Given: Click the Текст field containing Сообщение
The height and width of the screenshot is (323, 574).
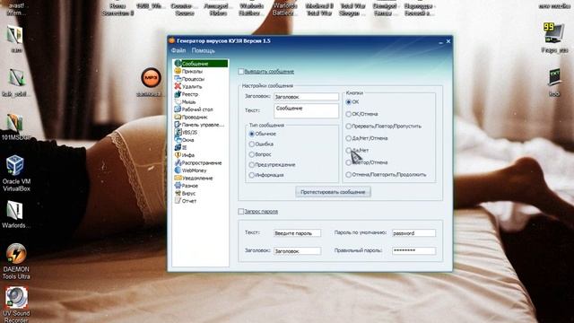Looking at the screenshot, I should [x=307, y=111].
